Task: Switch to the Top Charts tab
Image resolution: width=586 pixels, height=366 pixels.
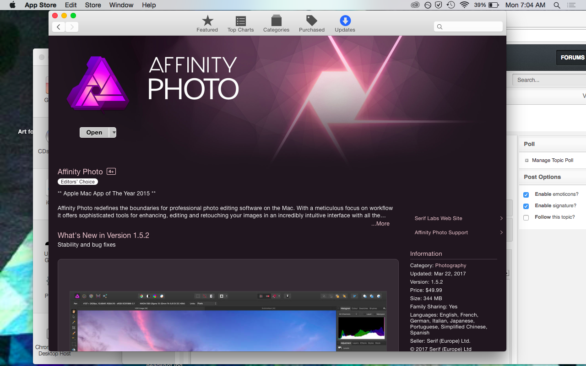Action: [241, 24]
